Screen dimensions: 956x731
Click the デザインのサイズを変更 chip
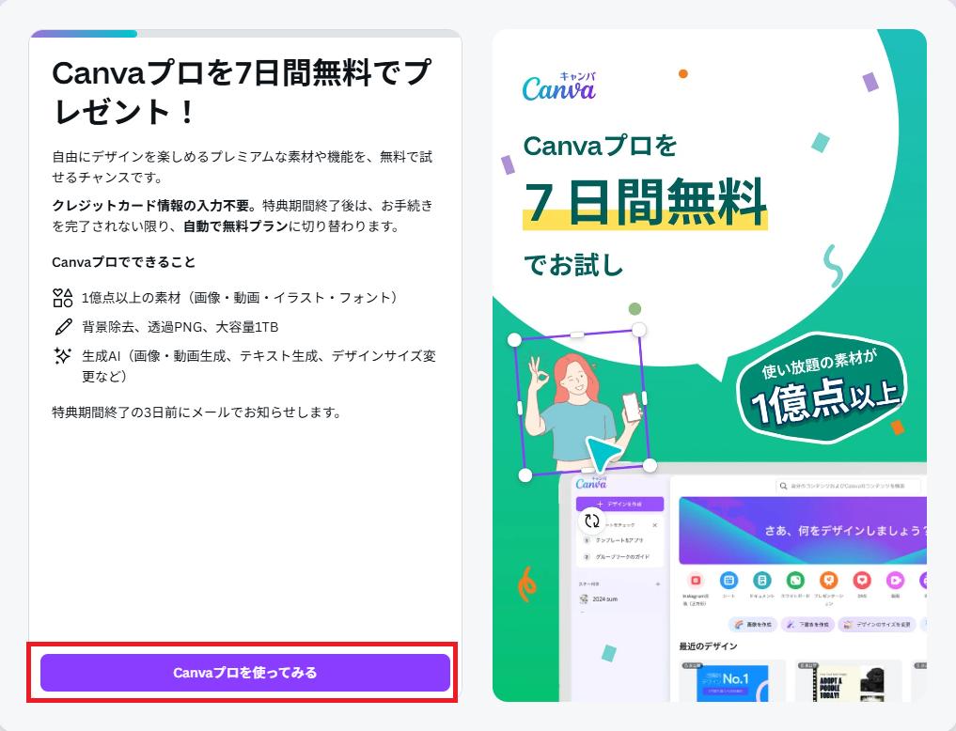(877, 625)
